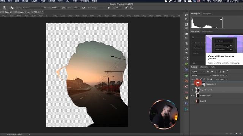Open the Fill slider arrow

tap(227, 79)
